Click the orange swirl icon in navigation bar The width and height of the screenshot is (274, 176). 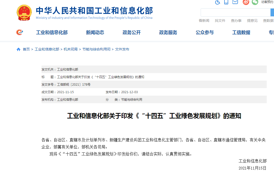(x=20, y=32)
